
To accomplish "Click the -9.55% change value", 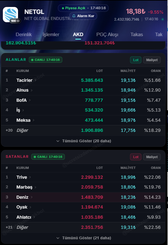I will coord(156,12).
